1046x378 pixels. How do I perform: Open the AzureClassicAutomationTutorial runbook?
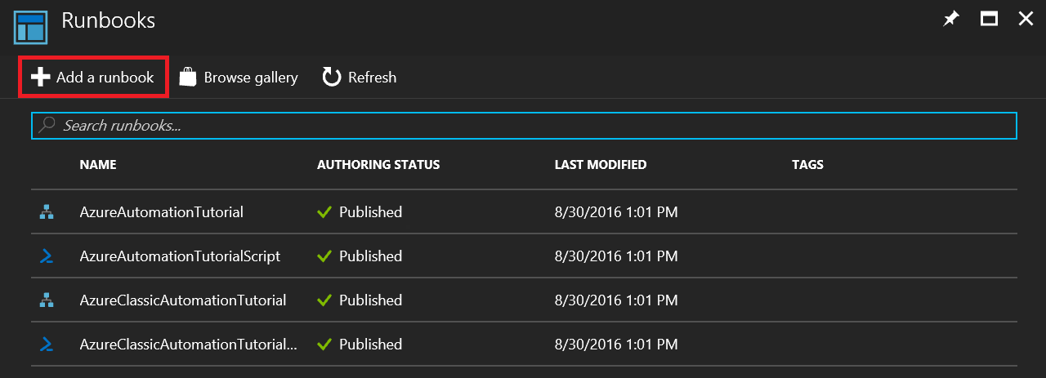click(183, 300)
